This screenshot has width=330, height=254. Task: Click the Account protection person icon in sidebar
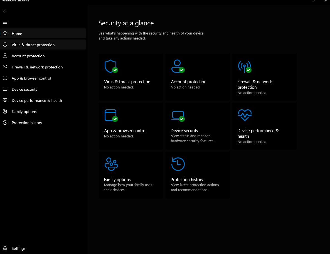5,56
